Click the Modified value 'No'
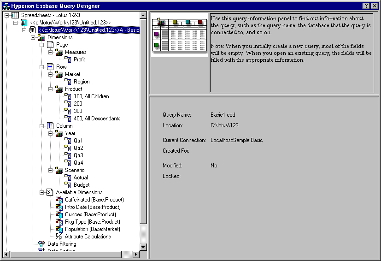Screen dimensions: 381x261 click(214, 166)
